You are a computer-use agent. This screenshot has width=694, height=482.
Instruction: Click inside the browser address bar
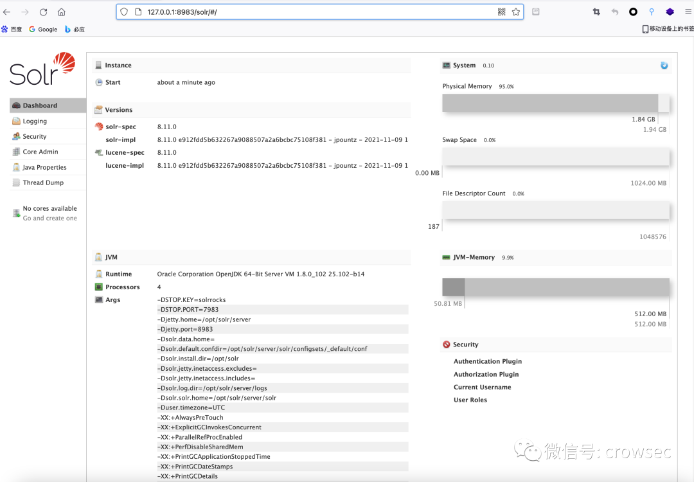257,12
